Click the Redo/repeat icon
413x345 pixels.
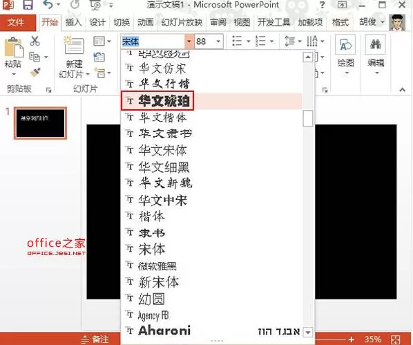pos(75,4)
